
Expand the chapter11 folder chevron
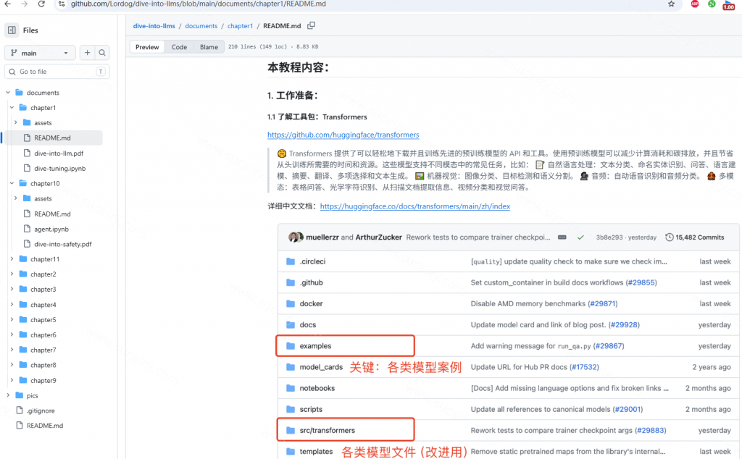pos(12,259)
